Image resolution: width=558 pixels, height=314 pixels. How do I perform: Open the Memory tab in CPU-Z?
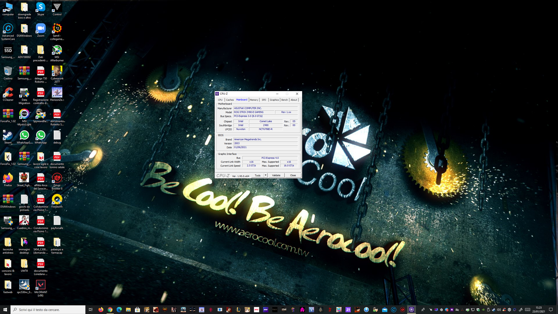pyautogui.click(x=254, y=100)
